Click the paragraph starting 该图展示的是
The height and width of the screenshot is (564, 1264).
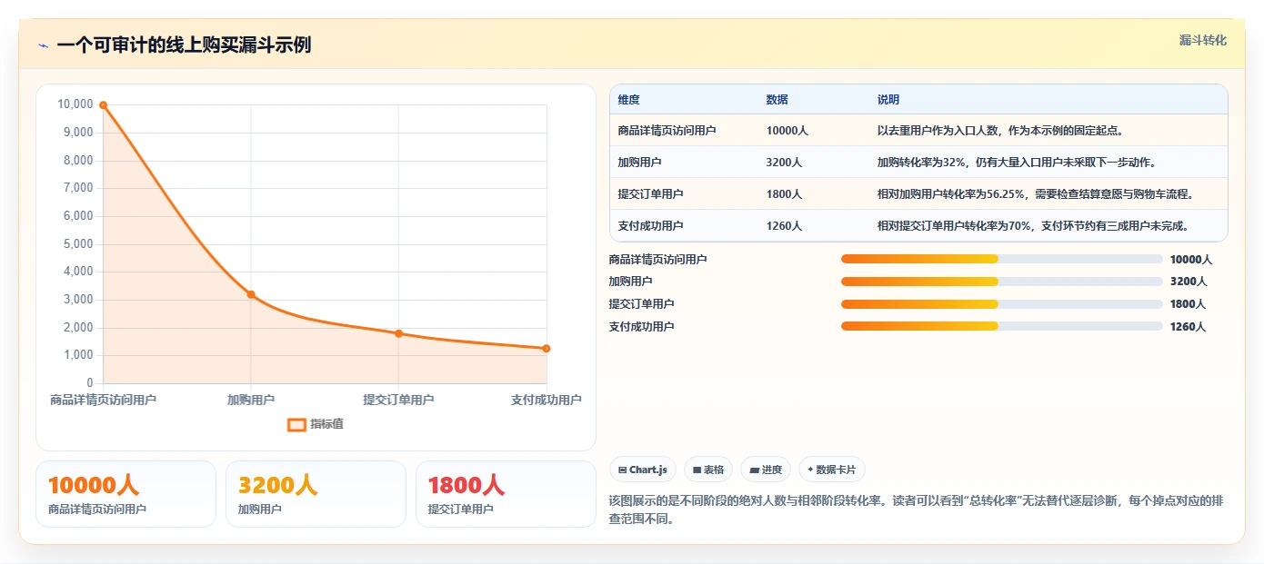[x=917, y=511]
